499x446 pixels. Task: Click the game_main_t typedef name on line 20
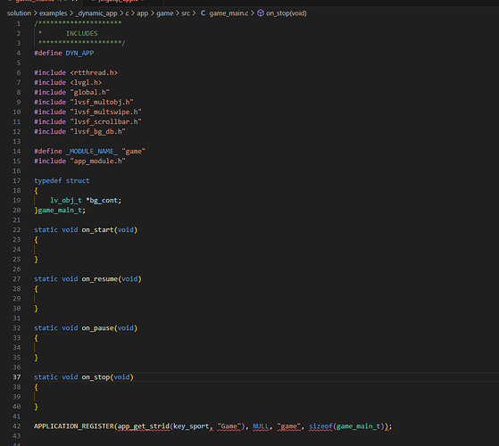60,211
